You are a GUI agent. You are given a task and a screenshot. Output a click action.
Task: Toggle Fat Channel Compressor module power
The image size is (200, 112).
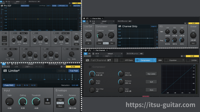[x=137, y=60]
